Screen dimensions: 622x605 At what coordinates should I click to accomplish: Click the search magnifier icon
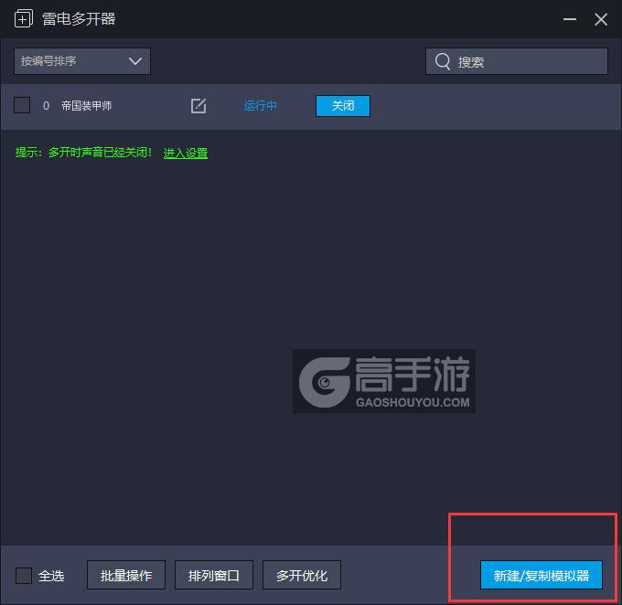tap(443, 61)
